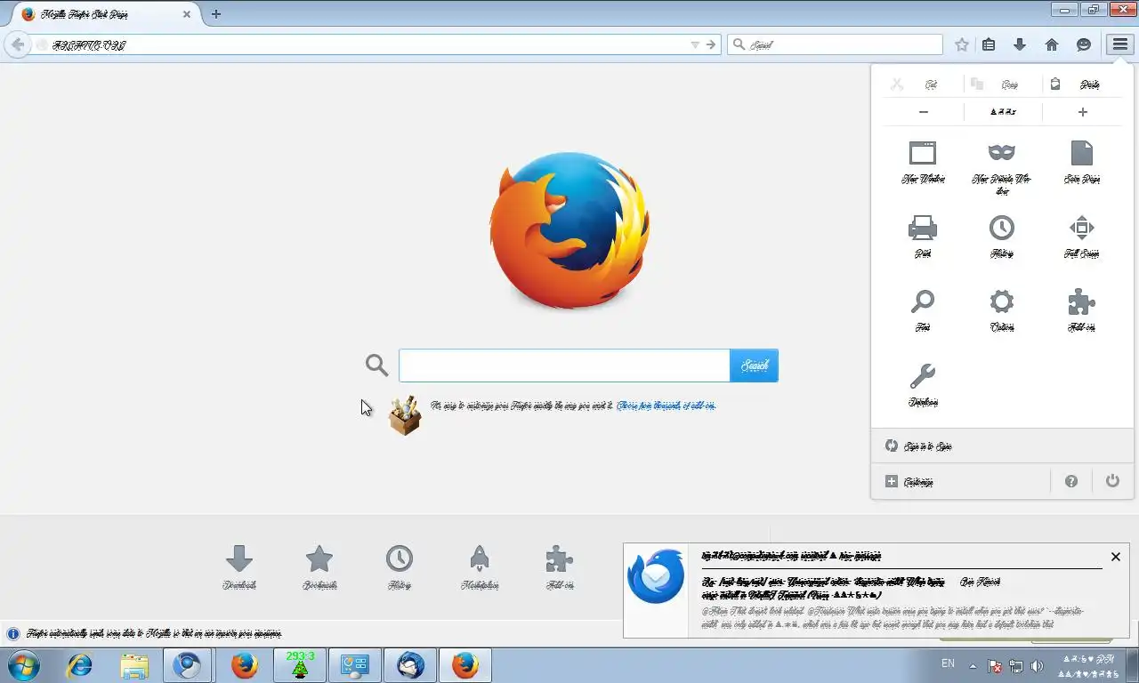The image size is (1139, 683).
Task: Open the Hello chat smiley button
Action: [1084, 44]
